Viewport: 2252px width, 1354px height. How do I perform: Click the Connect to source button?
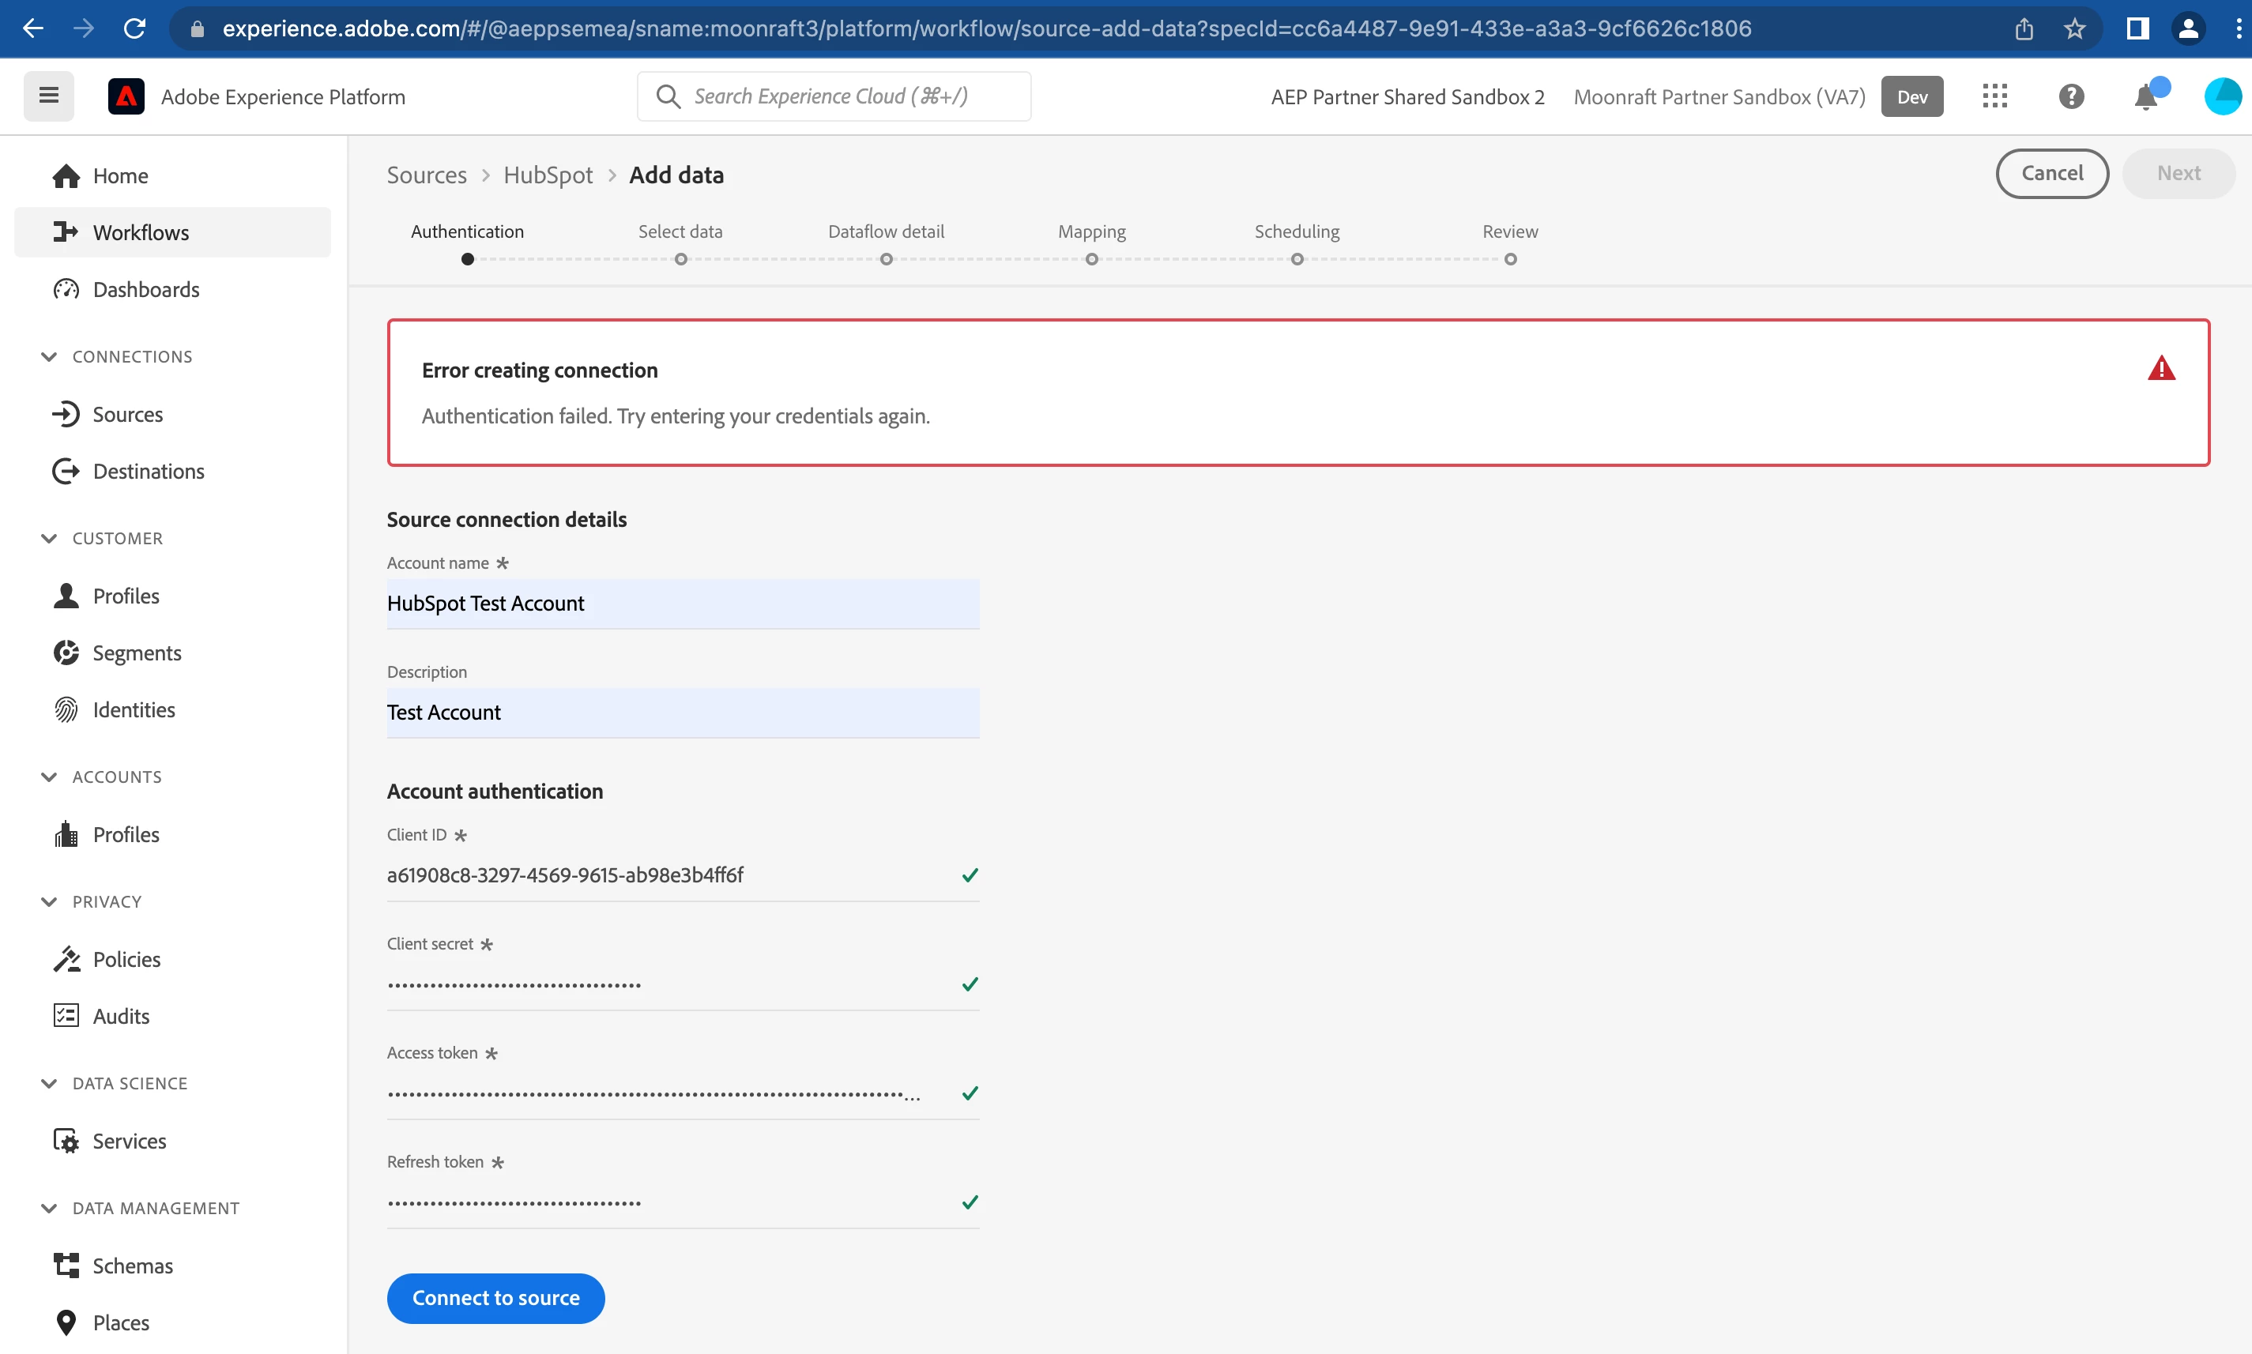pos(495,1297)
